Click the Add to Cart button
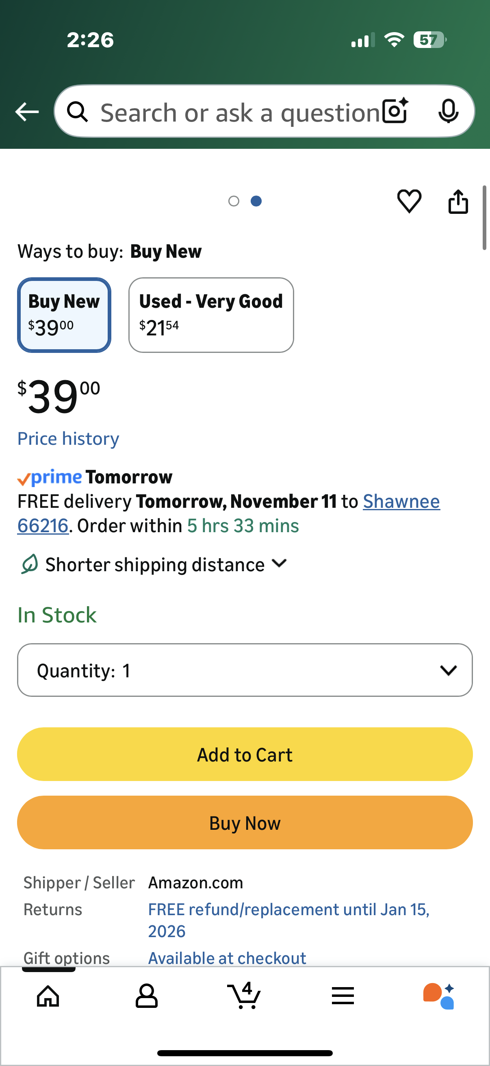The height and width of the screenshot is (1066, 490). [x=245, y=755]
